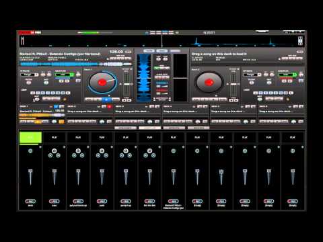
Task: Click REC button on third sampler slot
Action: (x=78, y=201)
